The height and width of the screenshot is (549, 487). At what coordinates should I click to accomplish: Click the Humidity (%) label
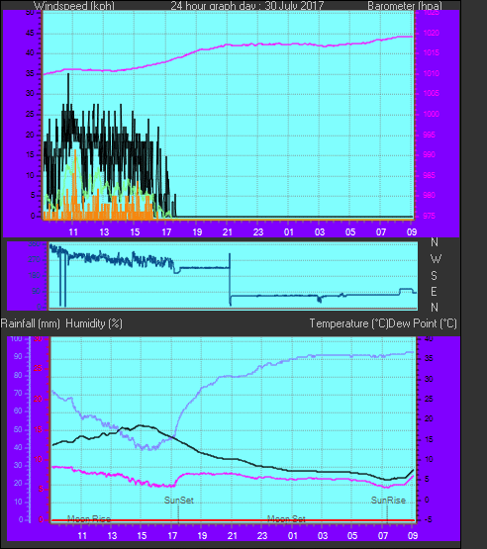tap(94, 323)
